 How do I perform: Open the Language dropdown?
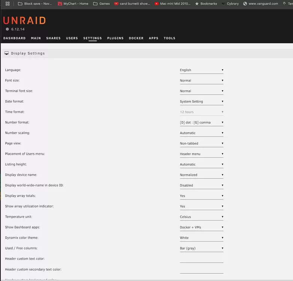tap(202, 70)
